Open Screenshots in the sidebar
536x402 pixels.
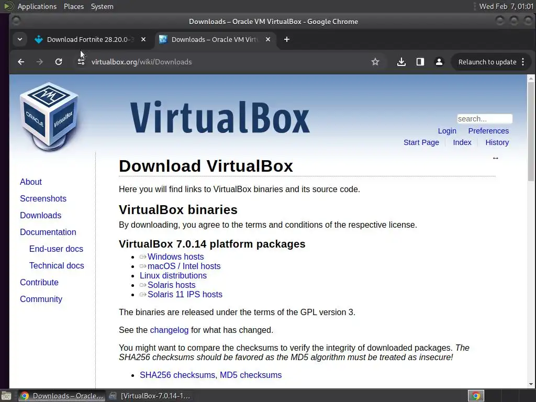click(43, 198)
